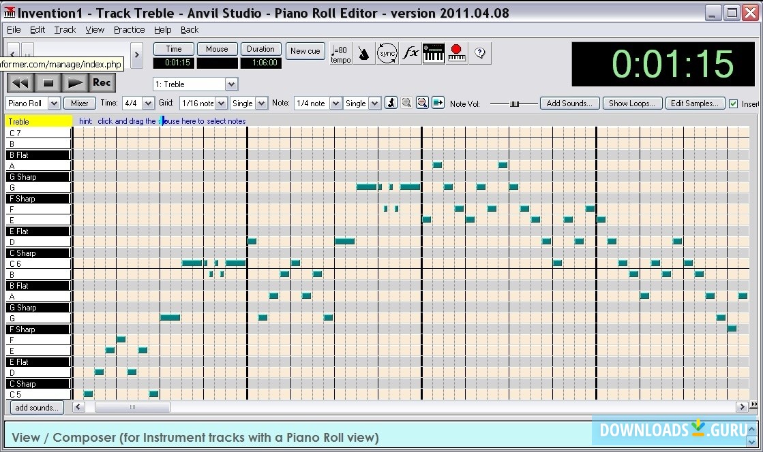Stop playback
The height and width of the screenshot is (452, 763).
[48, 83]
